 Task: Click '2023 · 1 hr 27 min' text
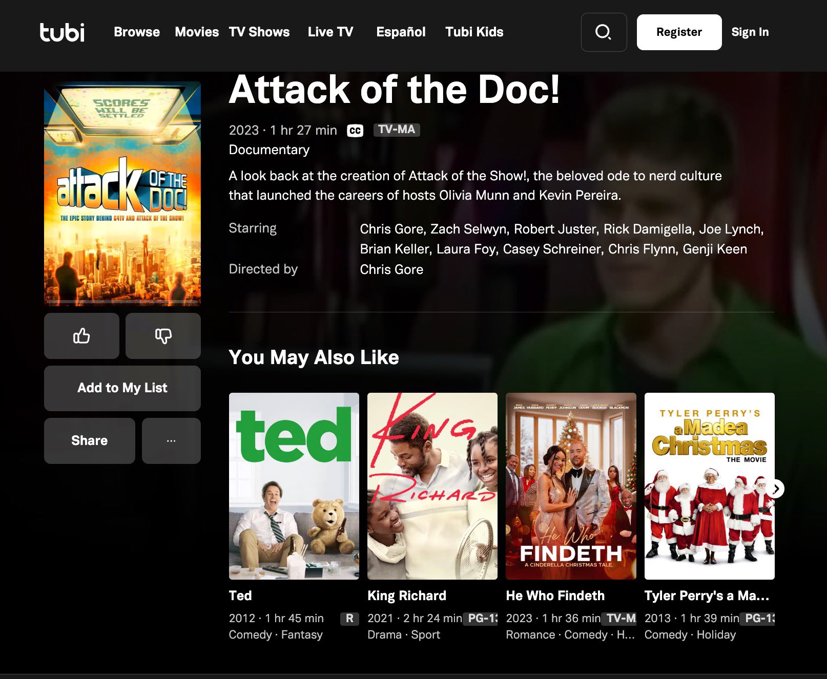coord(283,130)
